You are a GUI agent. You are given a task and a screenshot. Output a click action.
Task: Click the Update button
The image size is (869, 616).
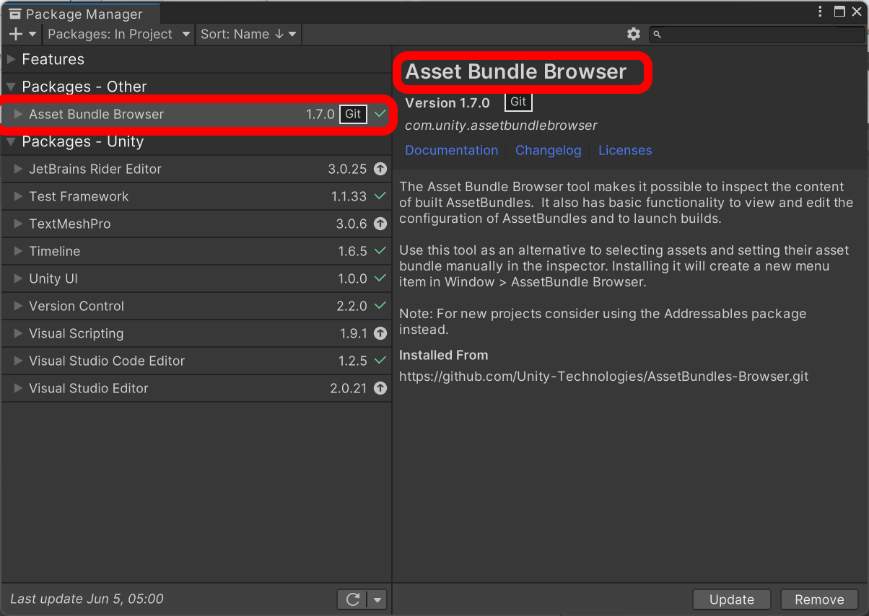click(732, 599)
